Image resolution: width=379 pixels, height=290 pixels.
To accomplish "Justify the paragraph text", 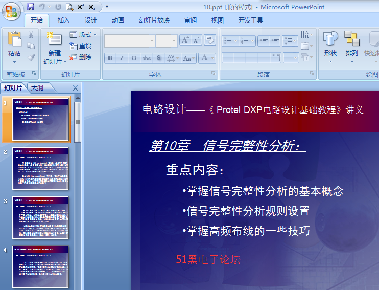I will (264, 58).
